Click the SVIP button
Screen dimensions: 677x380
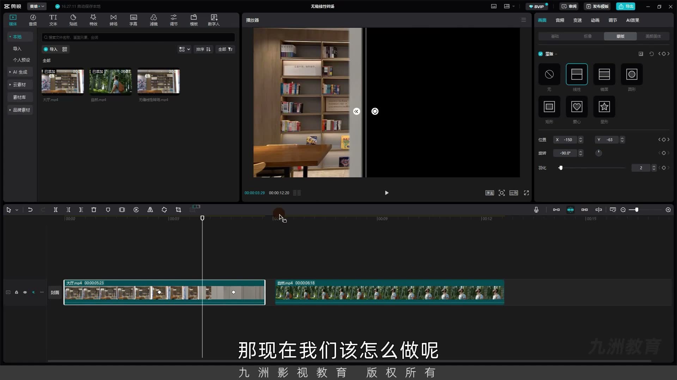click(x=537, y=6)
